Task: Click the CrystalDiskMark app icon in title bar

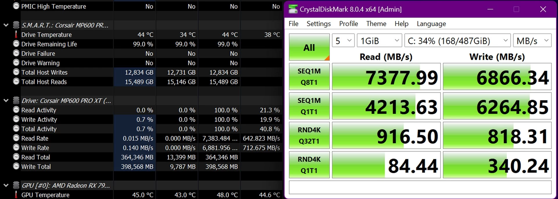Action: click(x=293, y=9)
